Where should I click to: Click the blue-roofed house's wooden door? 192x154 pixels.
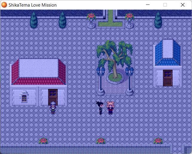pos(168,78)
